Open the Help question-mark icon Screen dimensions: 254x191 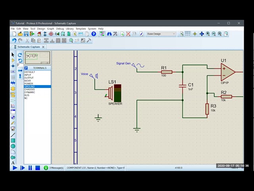[94, 34]
